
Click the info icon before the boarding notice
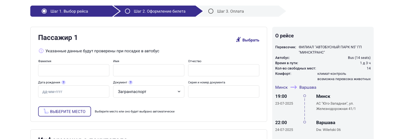click(x=41, y=51)
